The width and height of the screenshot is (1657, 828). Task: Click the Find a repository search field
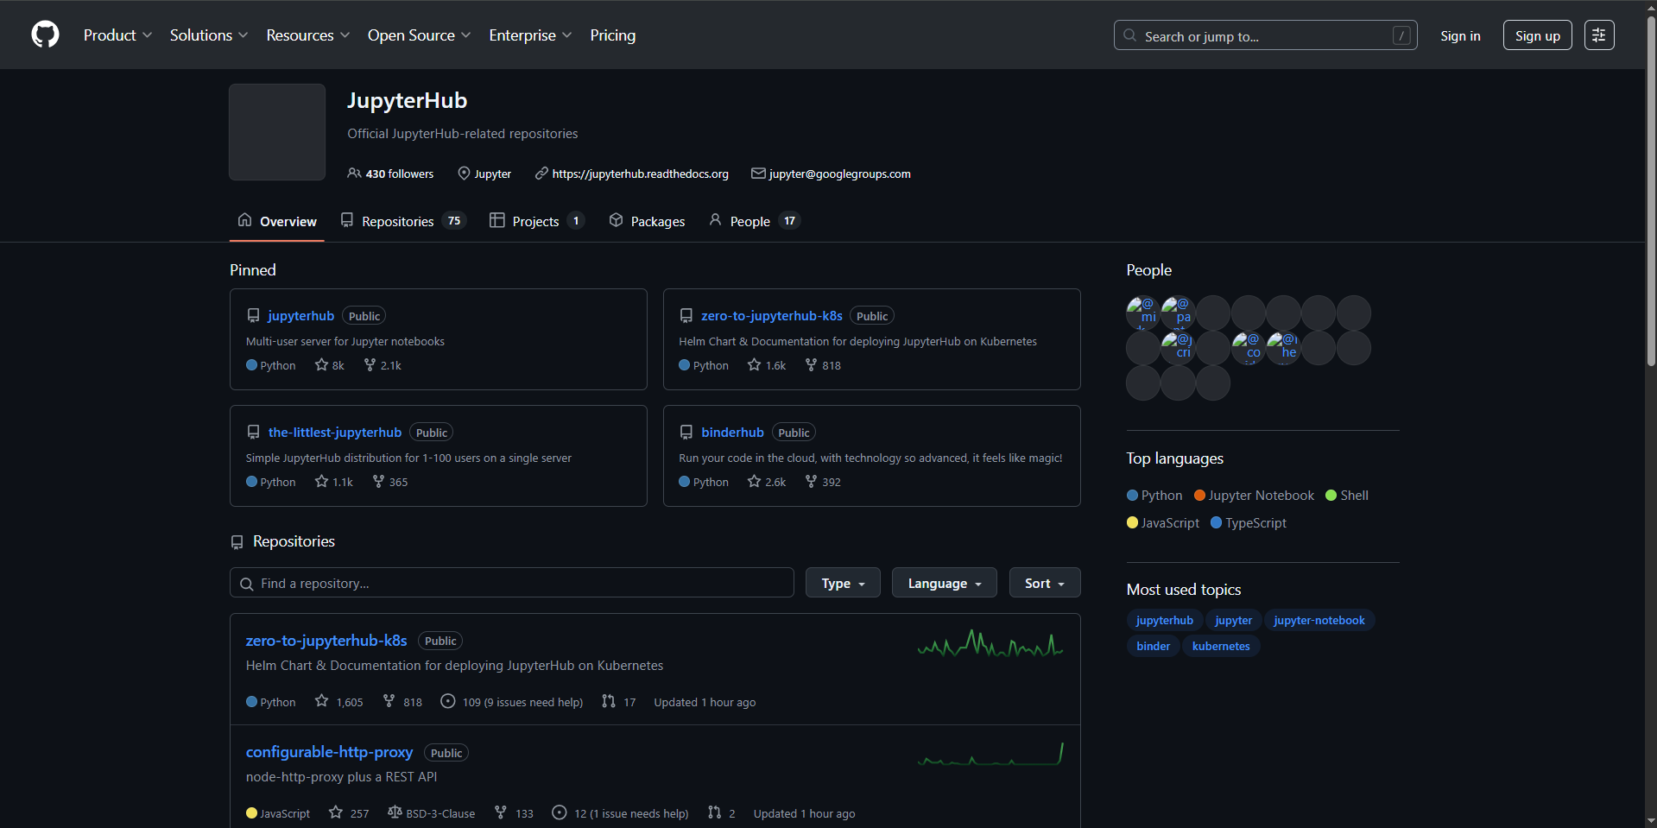[512, 583]
